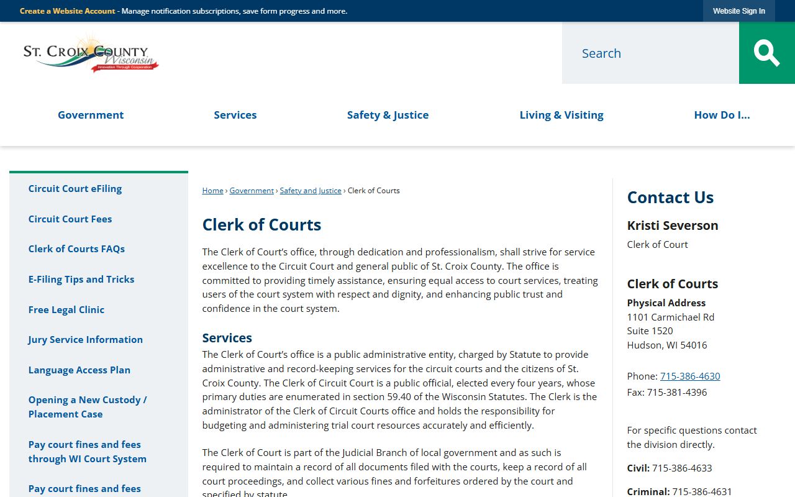Follow the Safety and Justice breadcrumb
This screenshot has height=497, width=795.
point(311,191)
